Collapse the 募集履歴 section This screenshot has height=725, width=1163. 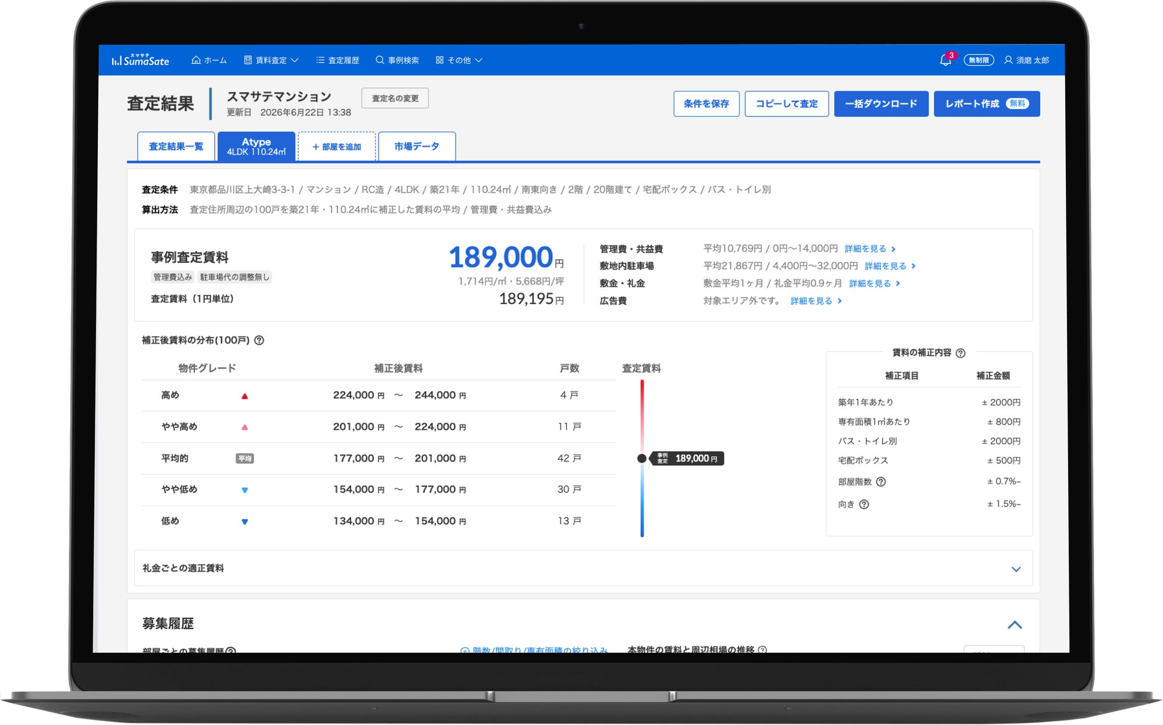coord(1015,625)
